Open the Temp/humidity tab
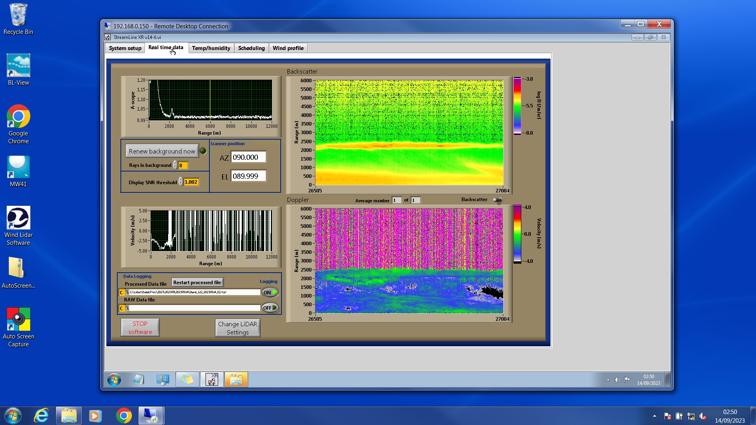756x425 pixels. point(211,48)
